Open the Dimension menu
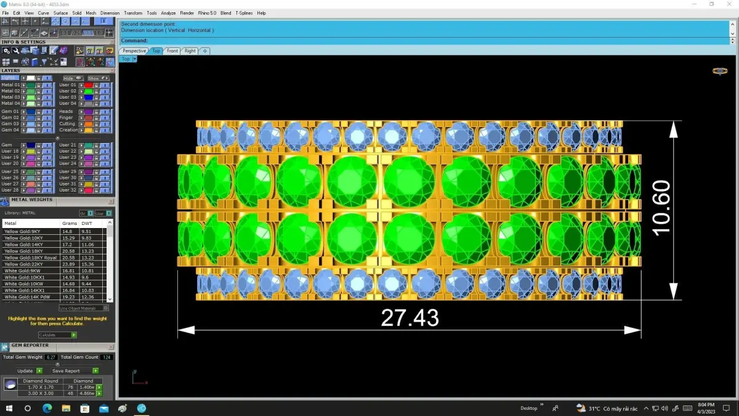The height and width of the screenshot is (416, 739). coord(110,13)
